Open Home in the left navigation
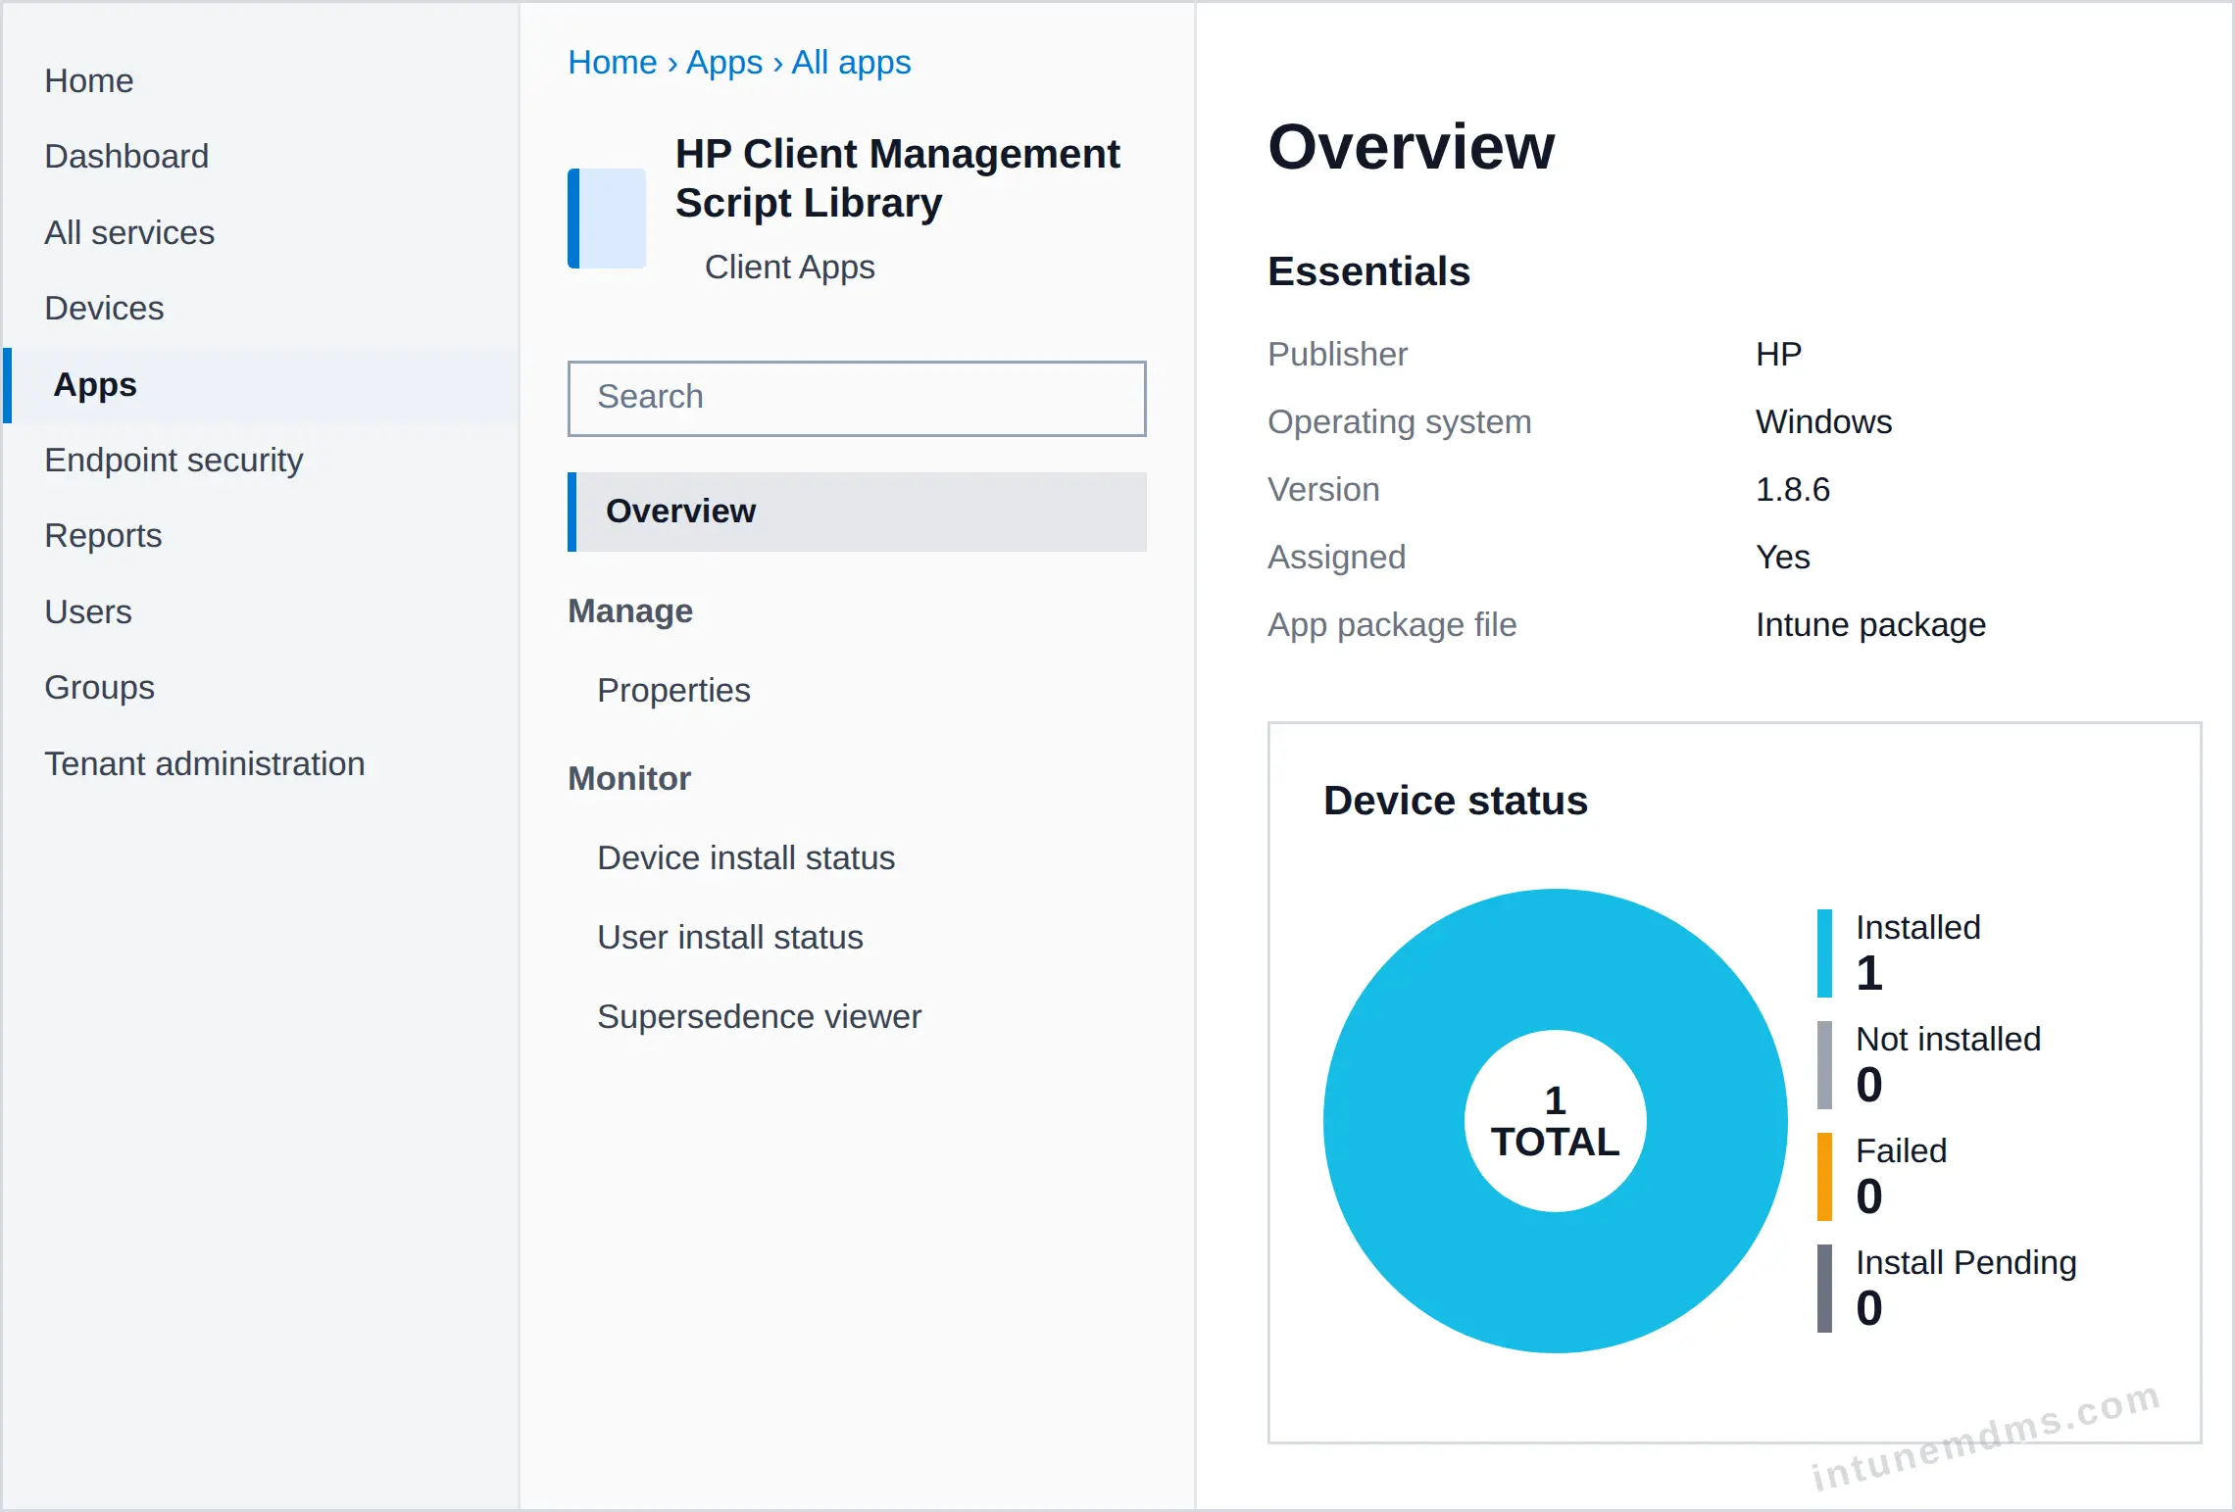Screen dimensions: 2235x1512 pos(89,80)
